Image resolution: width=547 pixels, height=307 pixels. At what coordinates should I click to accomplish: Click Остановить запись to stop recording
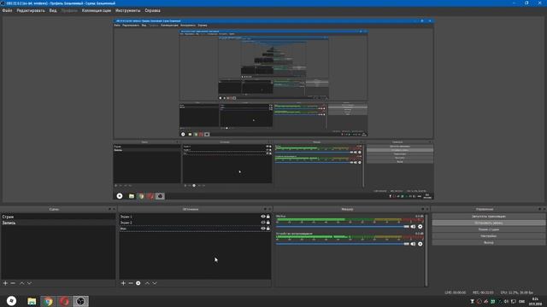point(488,223)
